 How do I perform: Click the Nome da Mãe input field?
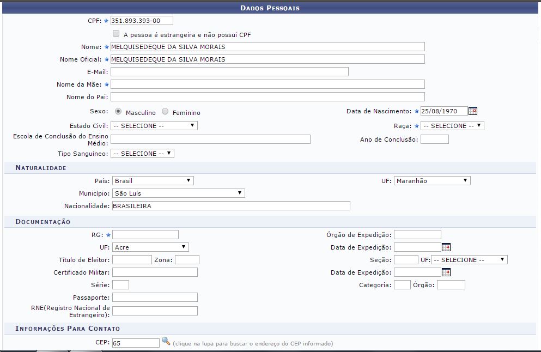pos(267,84)
